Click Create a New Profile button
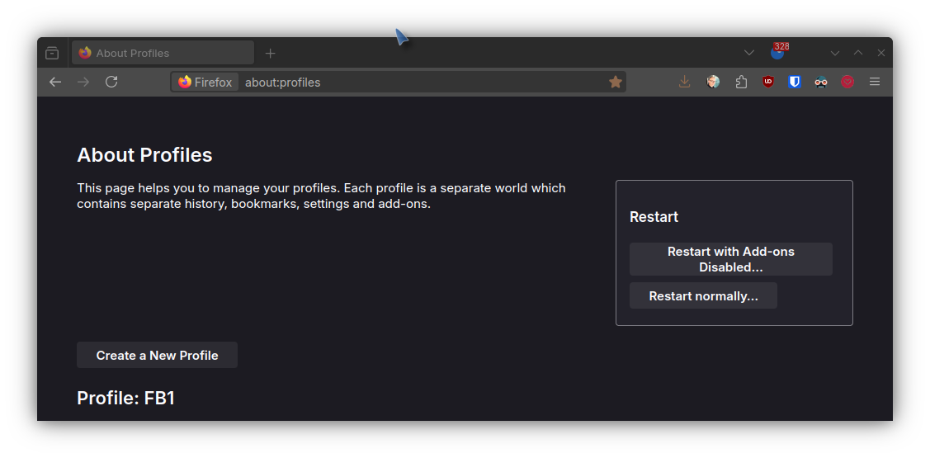Viewport: 930px width, 458px height. click(x=157, y=355)
